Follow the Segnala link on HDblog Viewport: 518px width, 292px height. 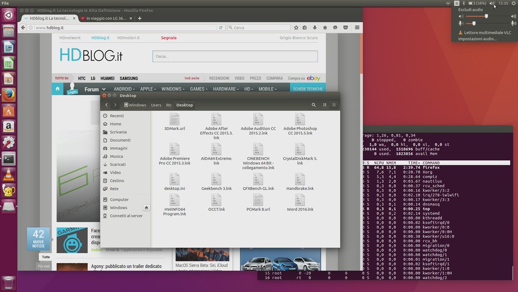coord(168,38)
